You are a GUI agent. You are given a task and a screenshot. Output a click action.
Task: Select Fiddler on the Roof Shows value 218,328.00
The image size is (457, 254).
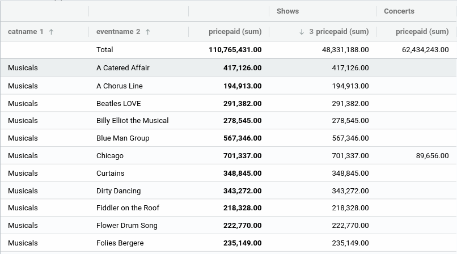point(350,208)
